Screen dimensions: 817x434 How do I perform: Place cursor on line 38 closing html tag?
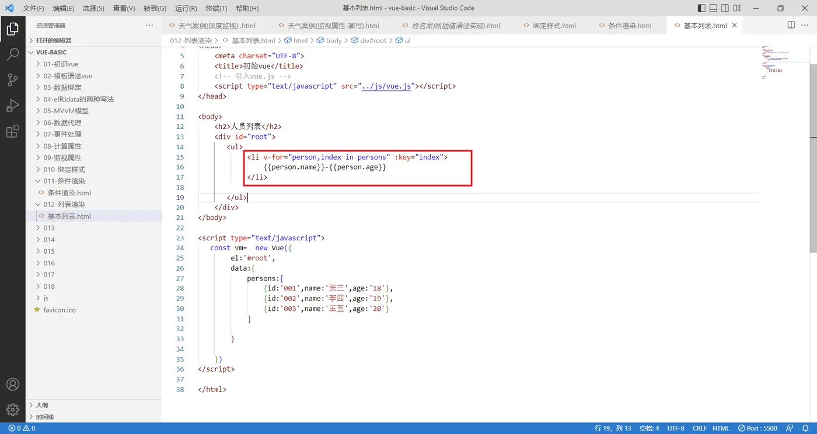pos(212,390)
